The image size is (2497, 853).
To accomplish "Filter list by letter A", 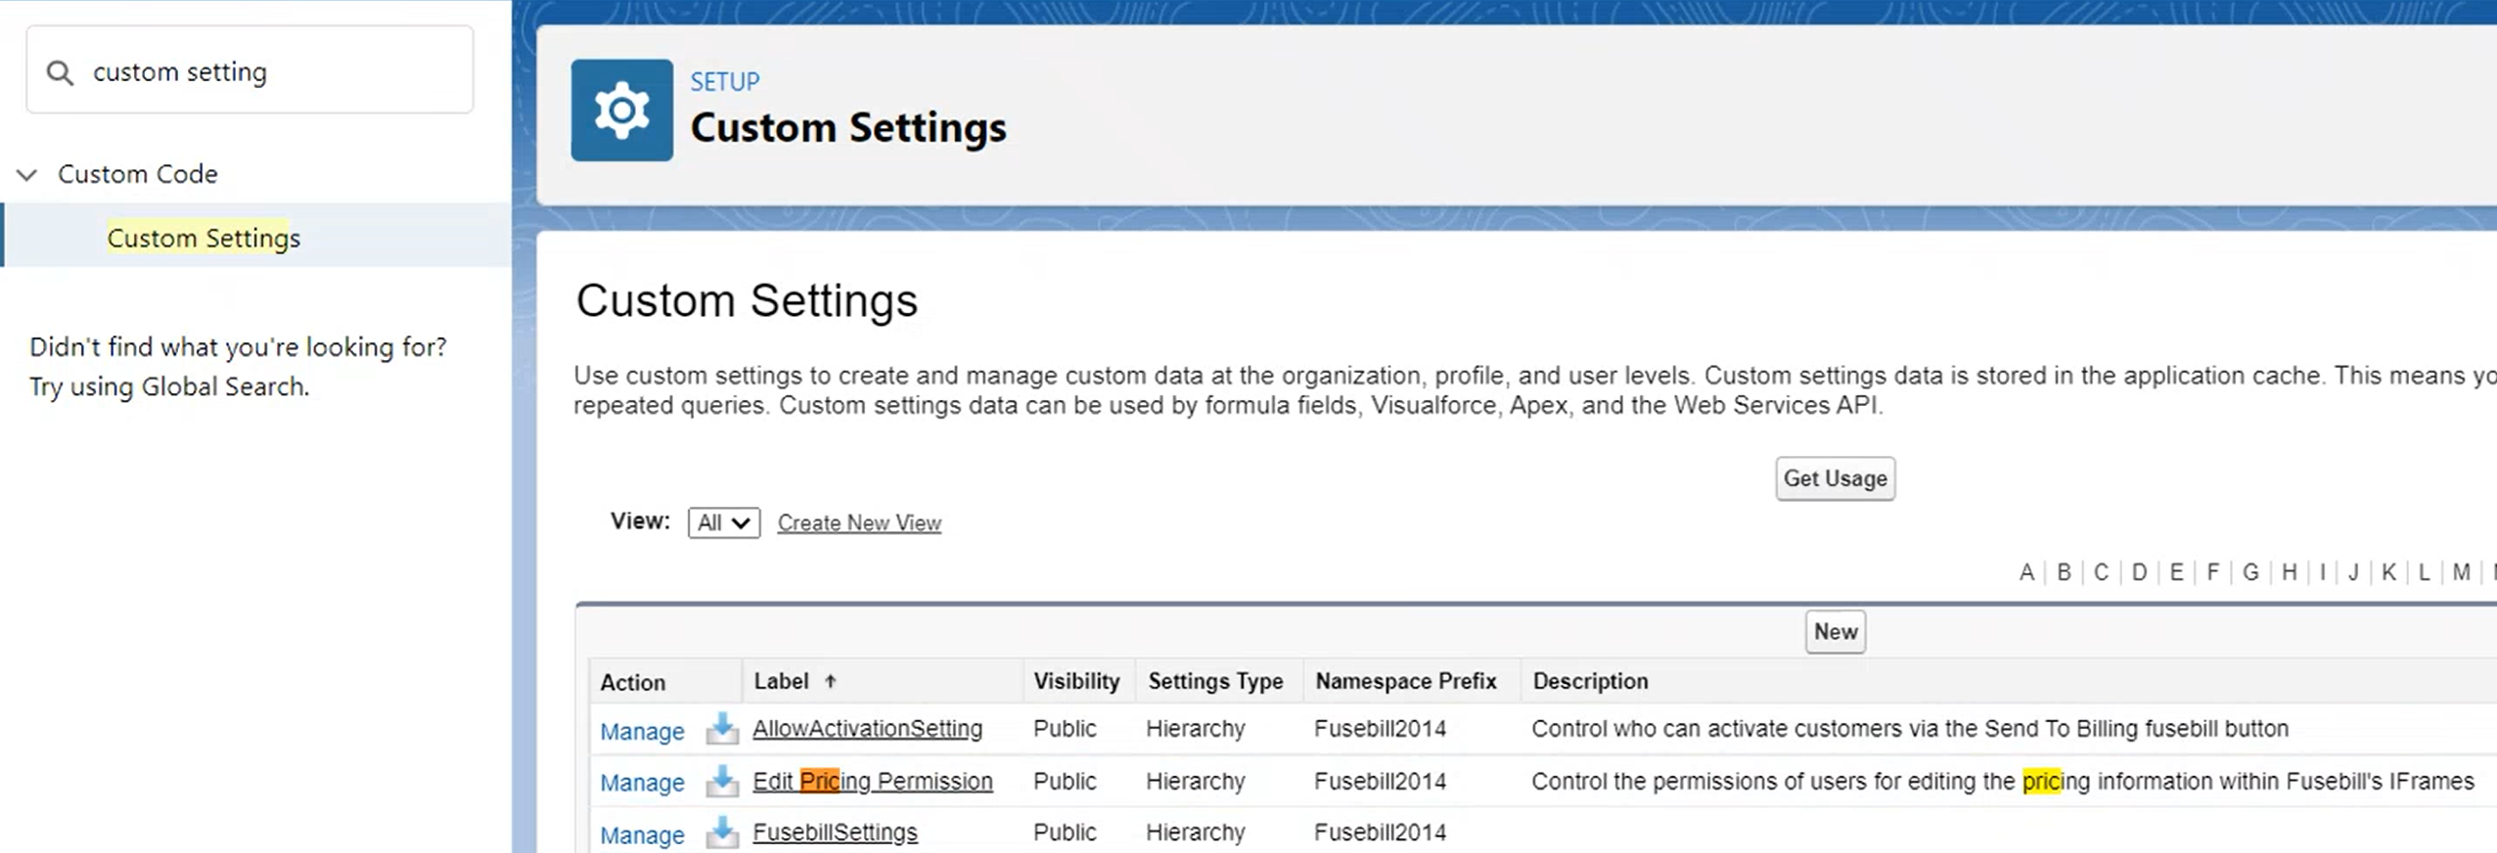I will (x=2026, y=572).
